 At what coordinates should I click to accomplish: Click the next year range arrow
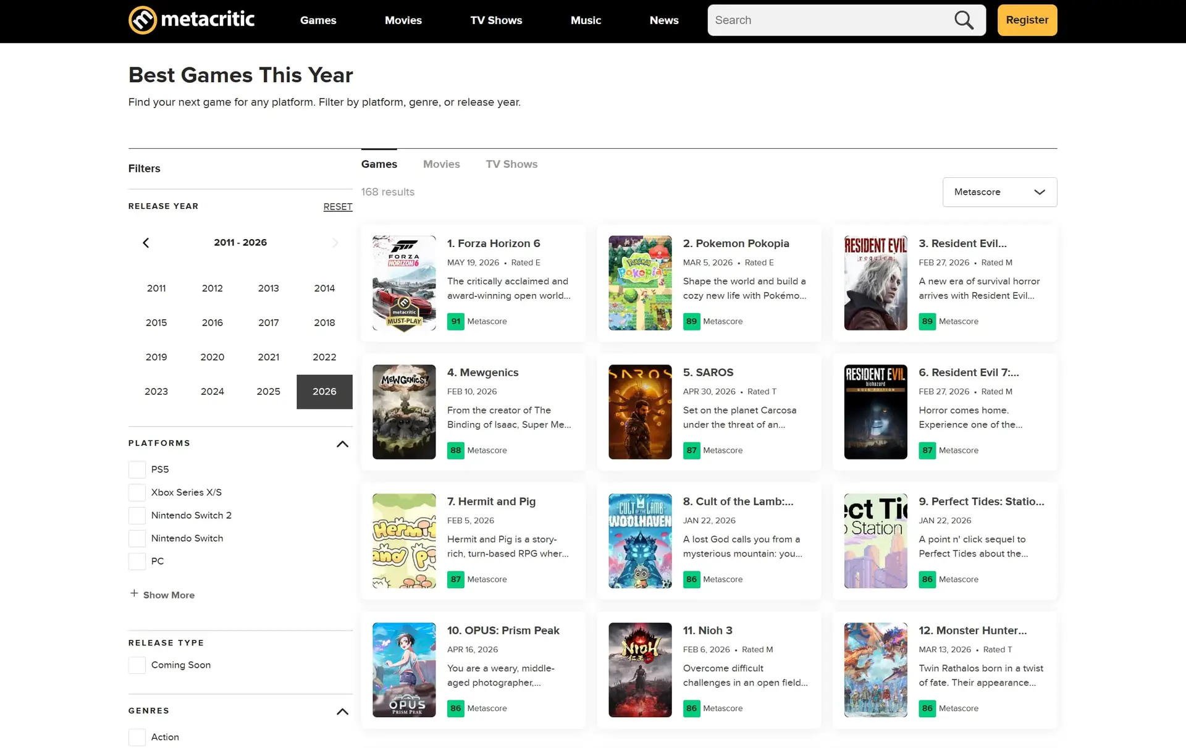tap(335, 243)
